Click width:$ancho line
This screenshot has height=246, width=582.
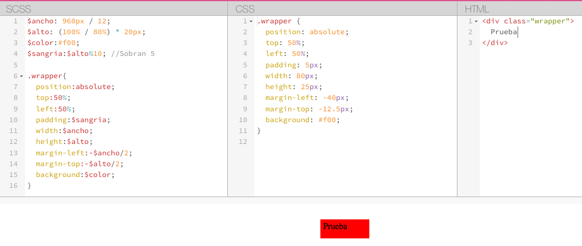pos(64,131)
